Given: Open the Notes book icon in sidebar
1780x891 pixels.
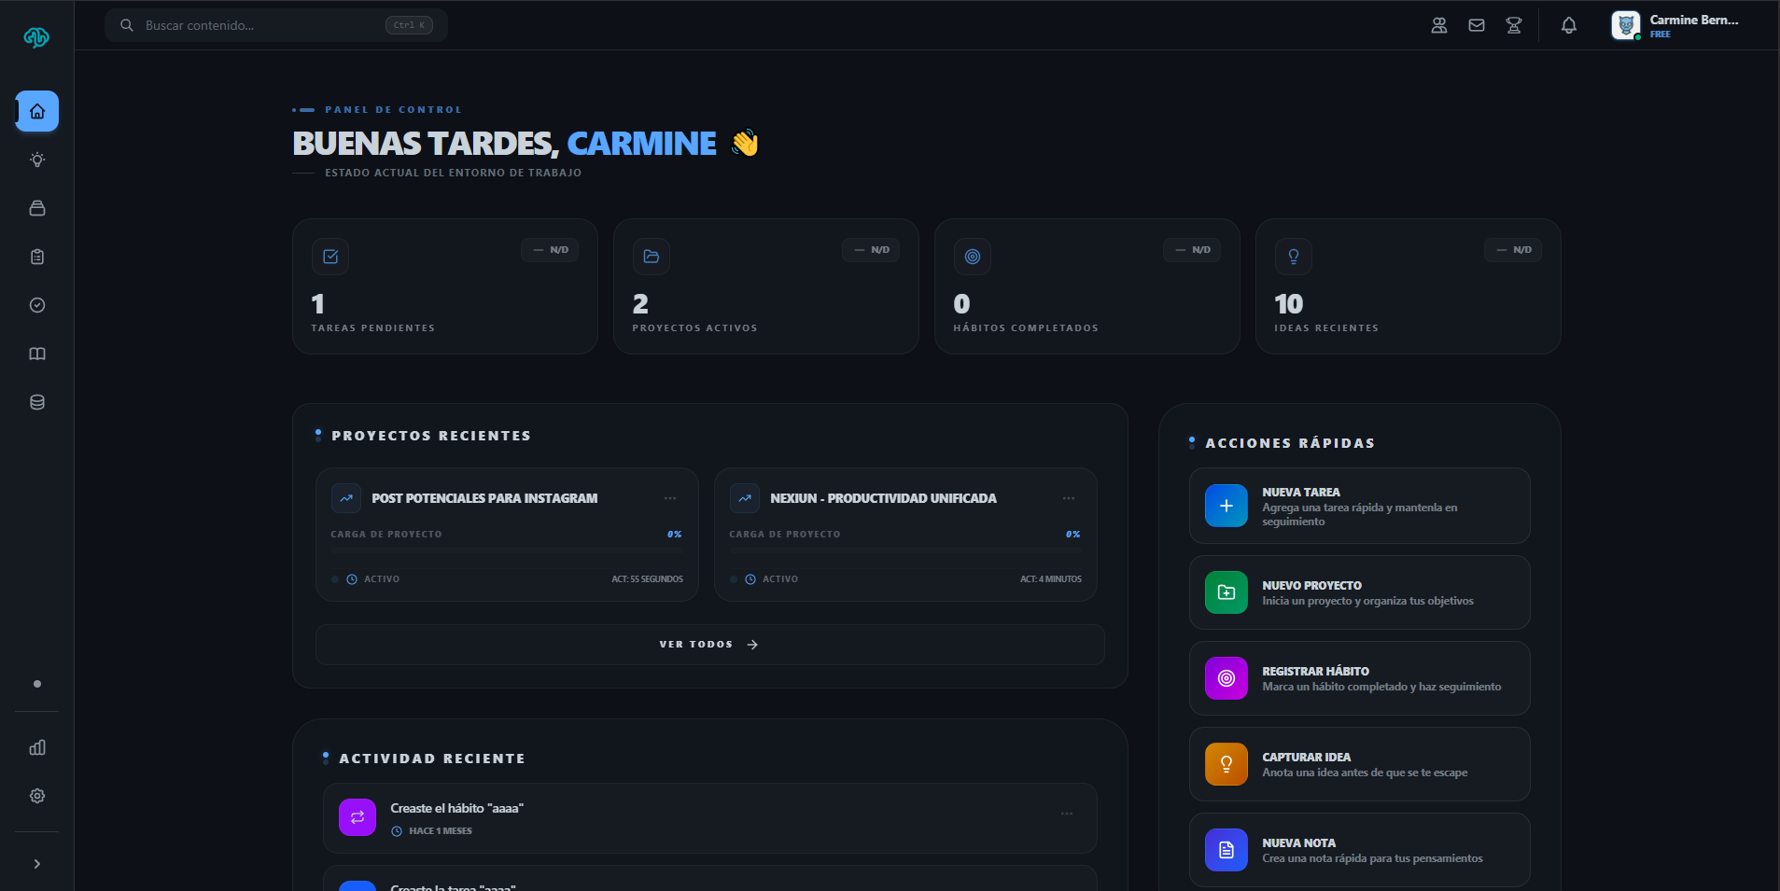Looking at the screenshot, I should 36,354.
